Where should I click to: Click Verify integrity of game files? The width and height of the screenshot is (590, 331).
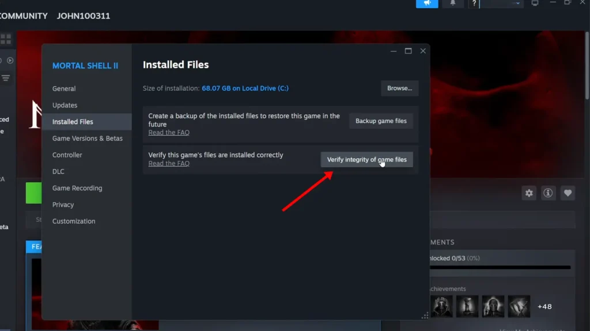(366, 160)
